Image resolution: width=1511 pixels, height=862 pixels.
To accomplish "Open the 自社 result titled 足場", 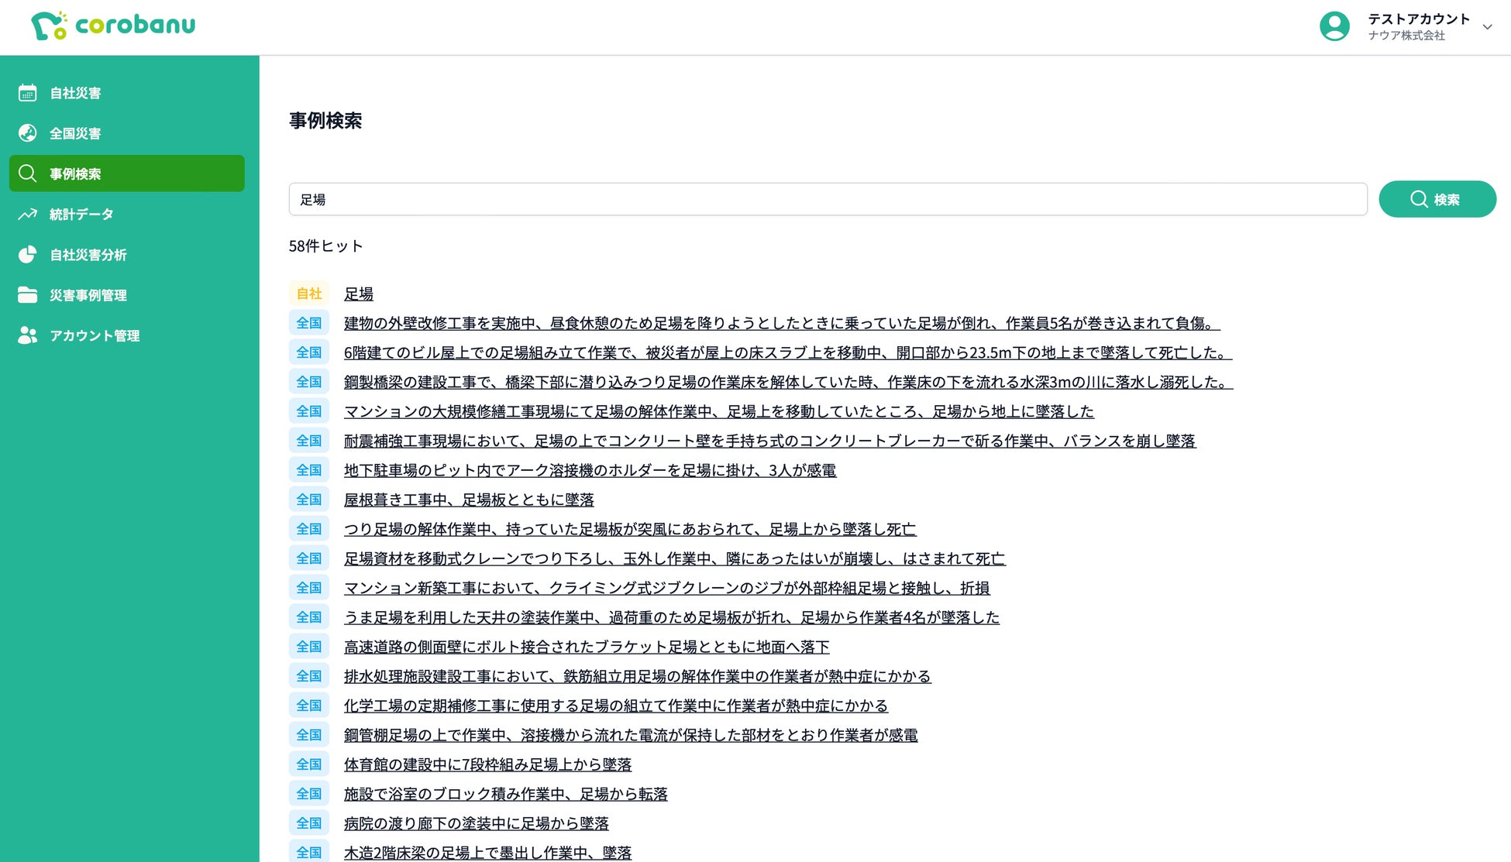I will click(x=359, y=294).
